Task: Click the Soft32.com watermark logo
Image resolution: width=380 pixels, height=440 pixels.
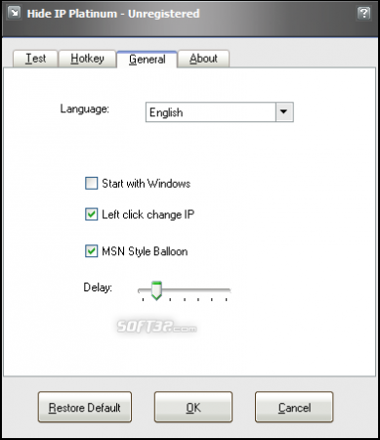Action: [x=156, y=327]
